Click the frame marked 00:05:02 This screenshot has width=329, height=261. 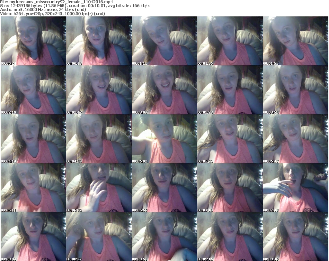[x=164, y=139]
